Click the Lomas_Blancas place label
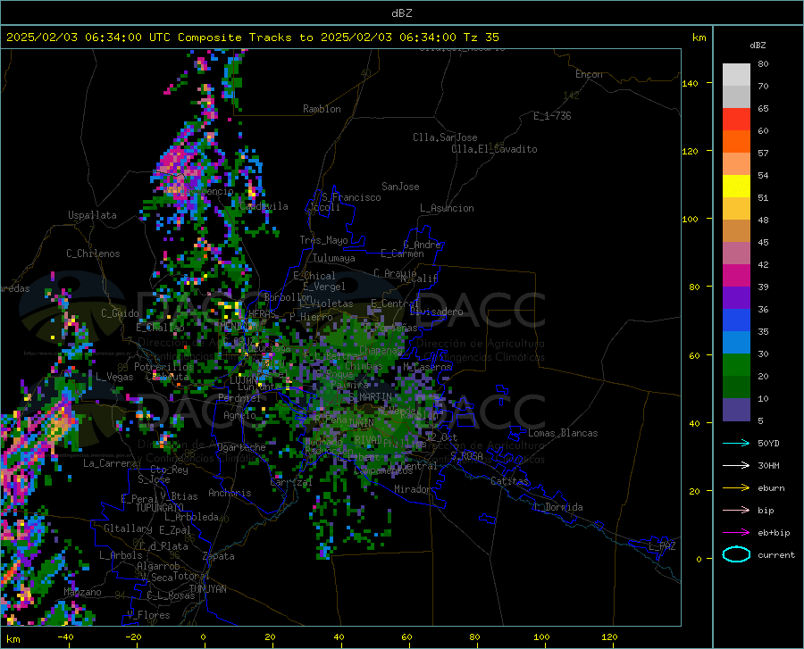Viewport: 804px width, 649px height. click(x=563, y=433)
